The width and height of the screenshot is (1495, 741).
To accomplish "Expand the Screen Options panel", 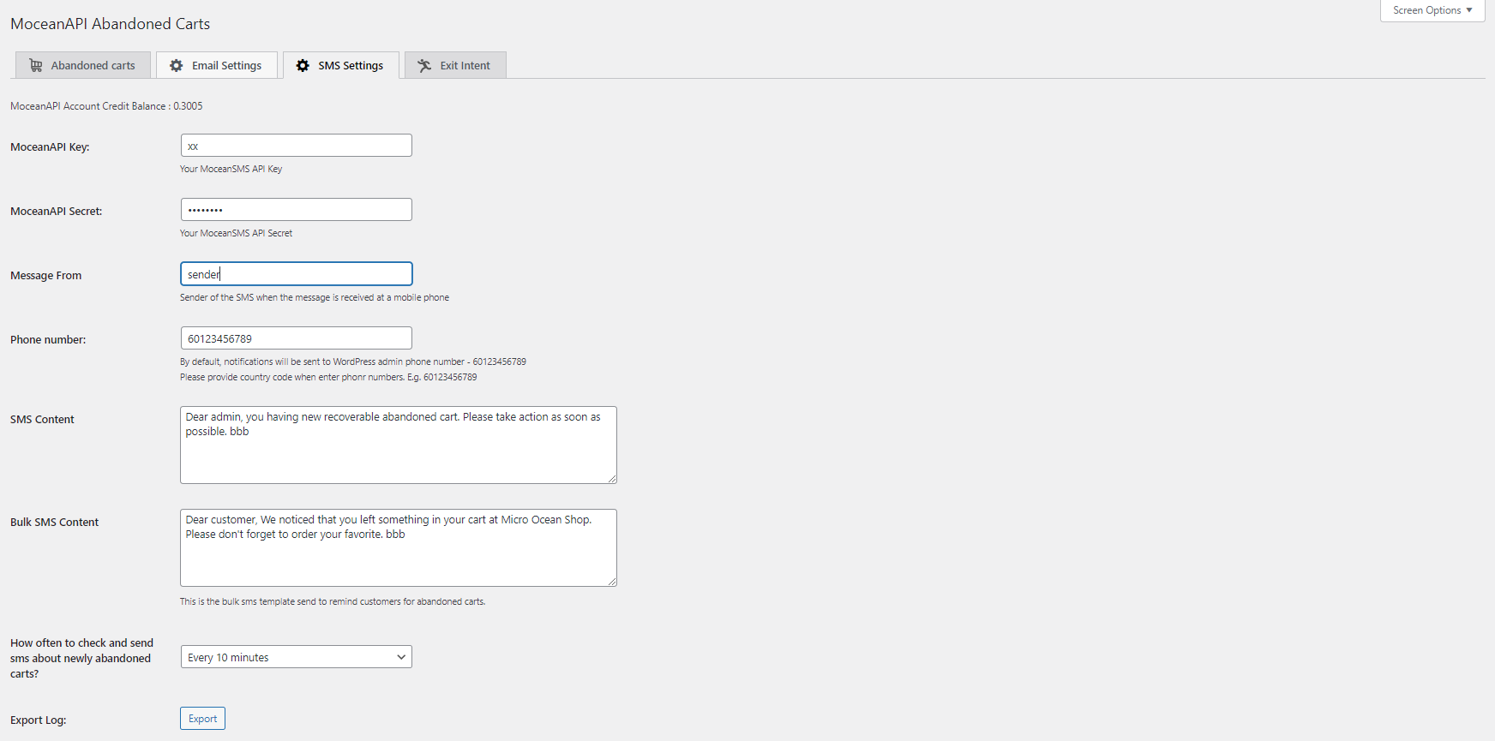I will coord(1432,10).
